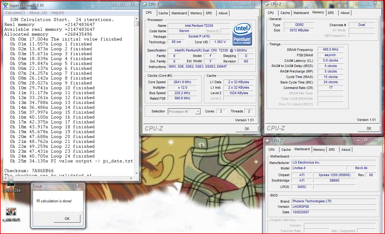Click the CPU-Z icon in Memory window title
Viewport: 385px width, 234px height.
point(267,4)
